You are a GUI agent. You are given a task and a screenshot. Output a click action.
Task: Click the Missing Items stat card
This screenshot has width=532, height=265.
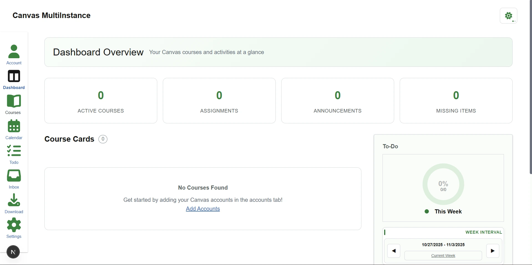coord(456,101)
